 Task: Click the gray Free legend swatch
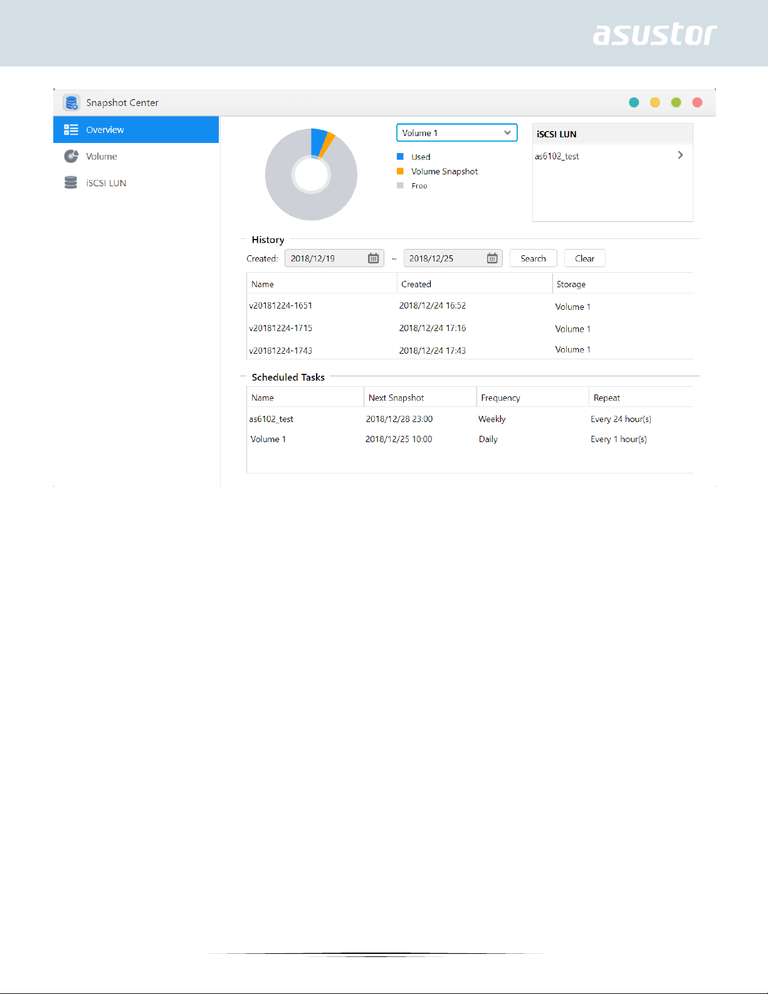click(x=400, y=186)
